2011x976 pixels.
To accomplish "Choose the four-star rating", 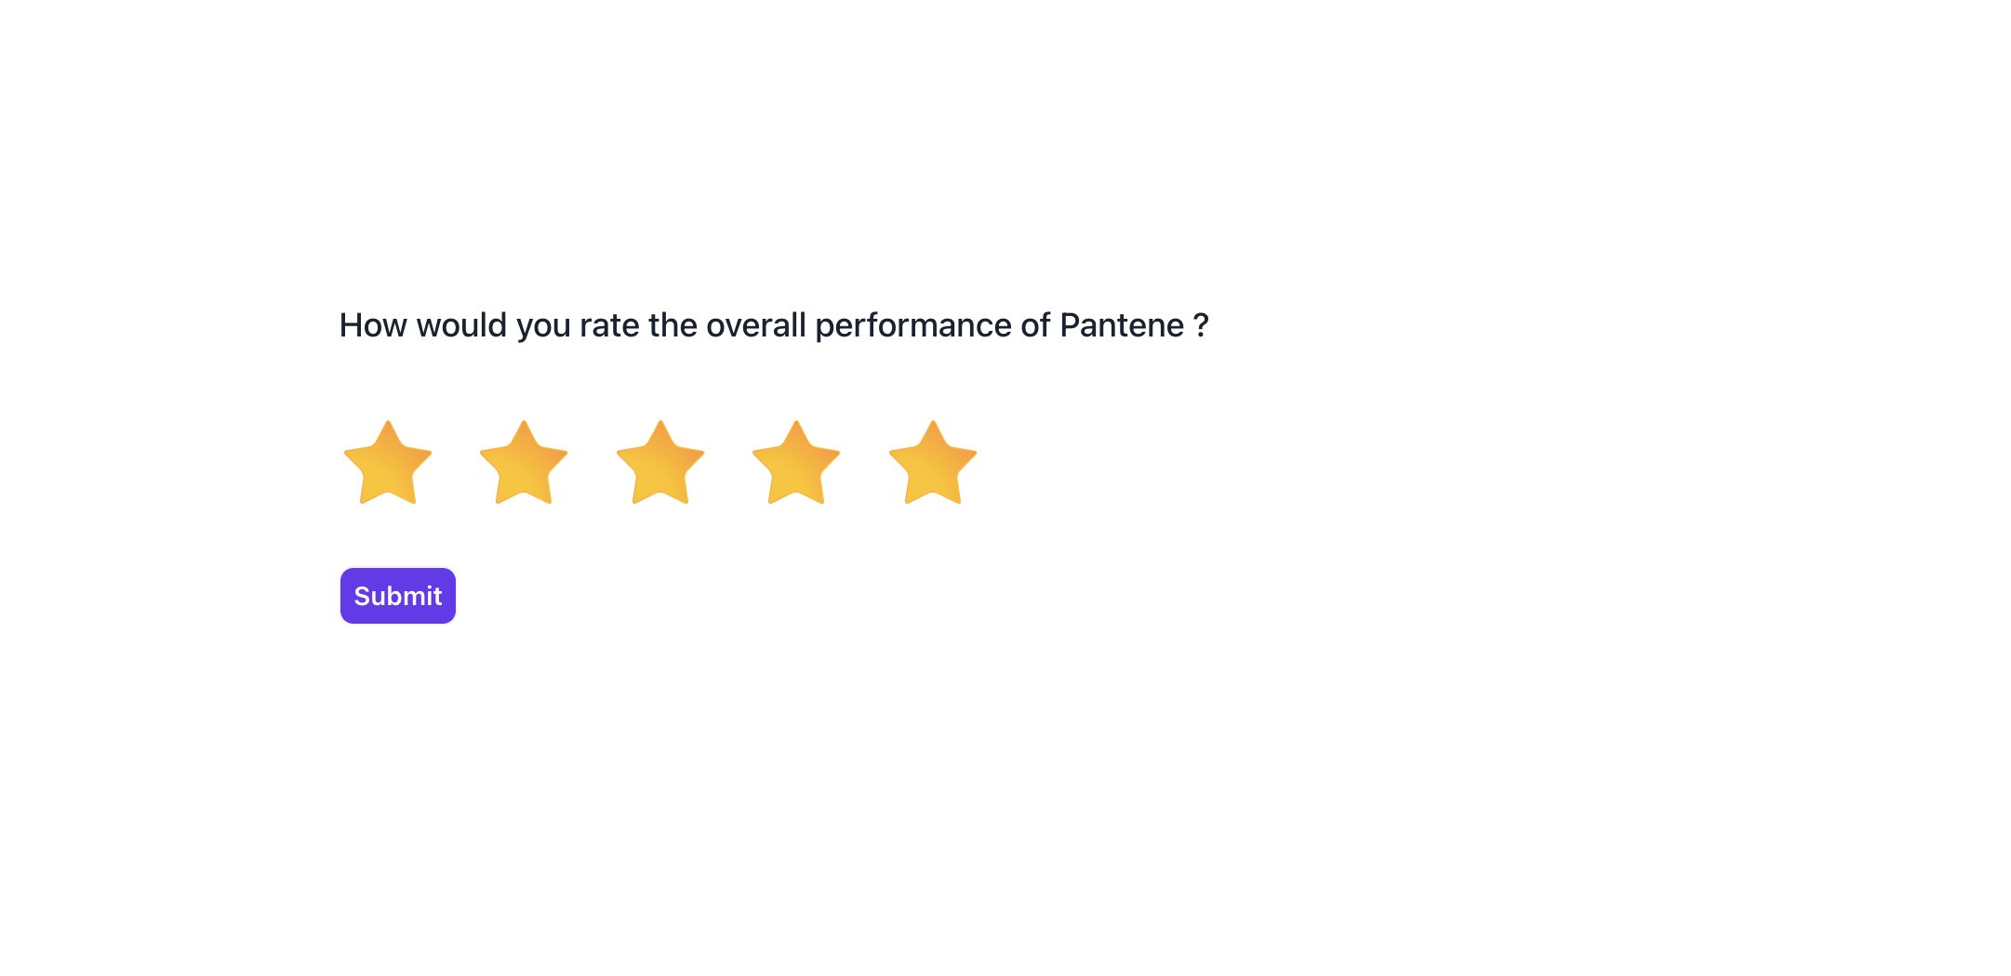I will [796, 464].
